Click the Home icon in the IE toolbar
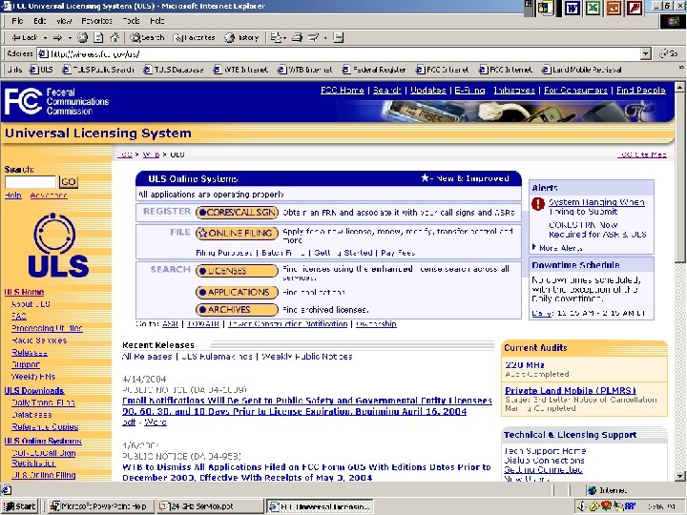 [x=114, y=37]
